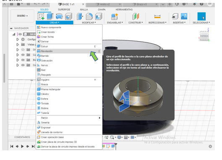Click the timeline settings gear icon
Screen dimensions: 222x160
[210, 146]
